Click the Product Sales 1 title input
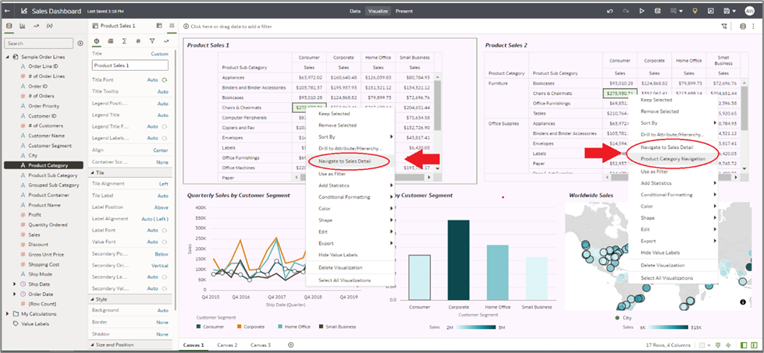 130,65
